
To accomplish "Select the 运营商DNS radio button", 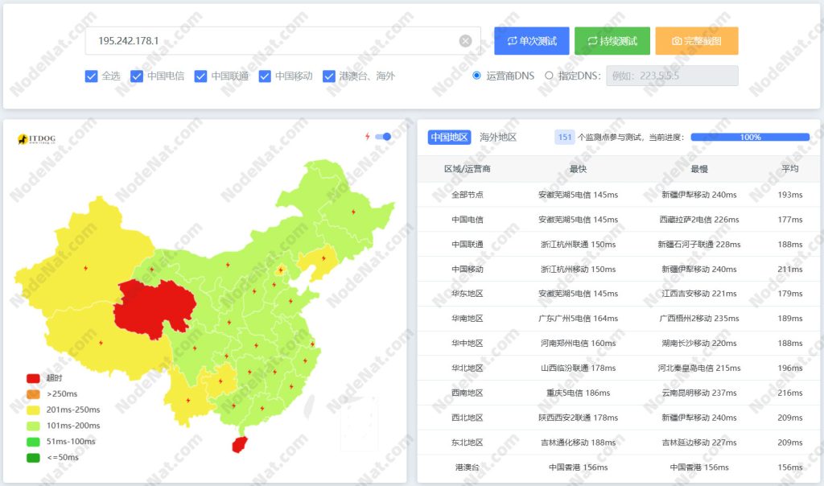I will click(476, 76).
